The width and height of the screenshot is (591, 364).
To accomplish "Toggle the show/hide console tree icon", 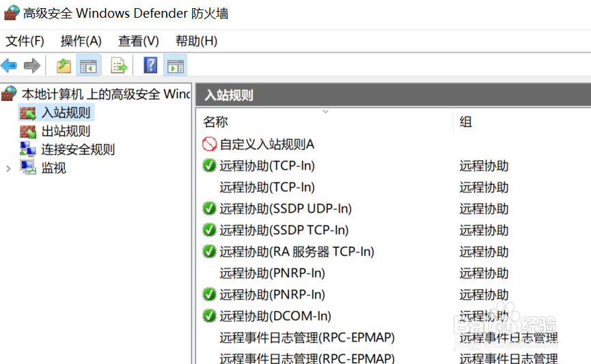I will pos(88,66).
